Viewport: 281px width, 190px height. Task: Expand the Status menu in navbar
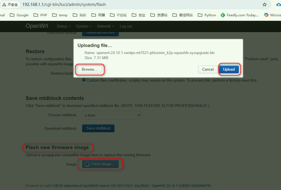[x=63, y=26]
